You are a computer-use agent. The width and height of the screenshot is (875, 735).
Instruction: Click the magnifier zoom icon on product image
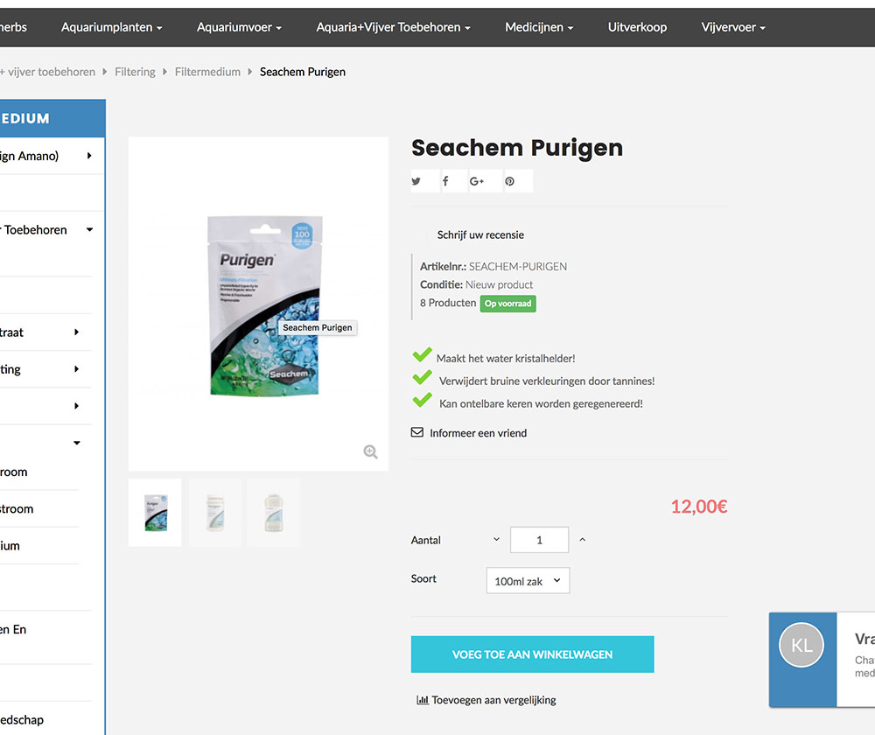(370, 451)
